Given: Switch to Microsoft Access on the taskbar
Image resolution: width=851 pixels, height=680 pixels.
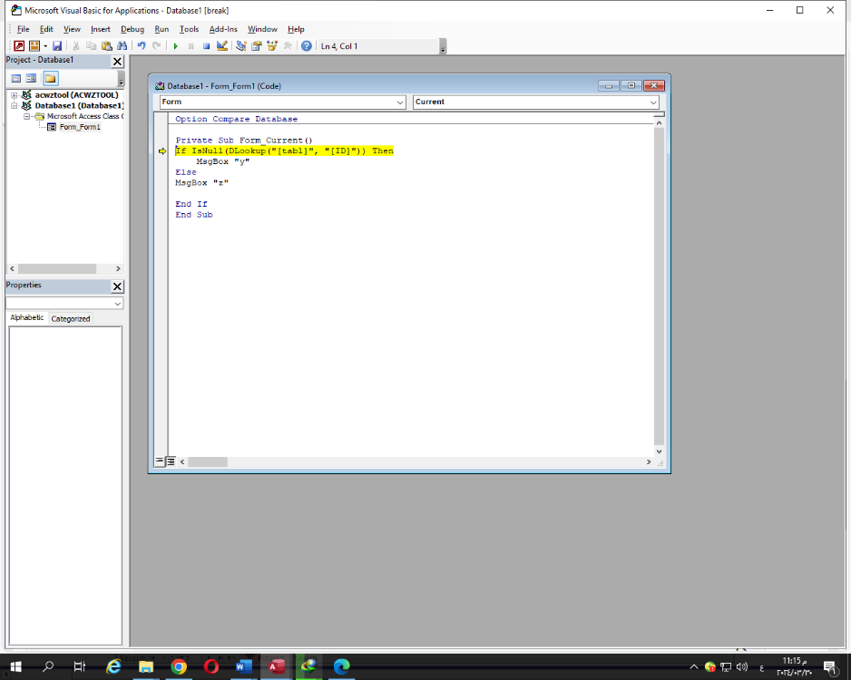Looking at the screenshot, I should coord(276,666).
